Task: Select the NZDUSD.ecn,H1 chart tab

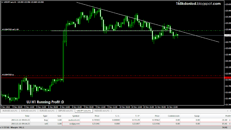Action: pos(102,111)
